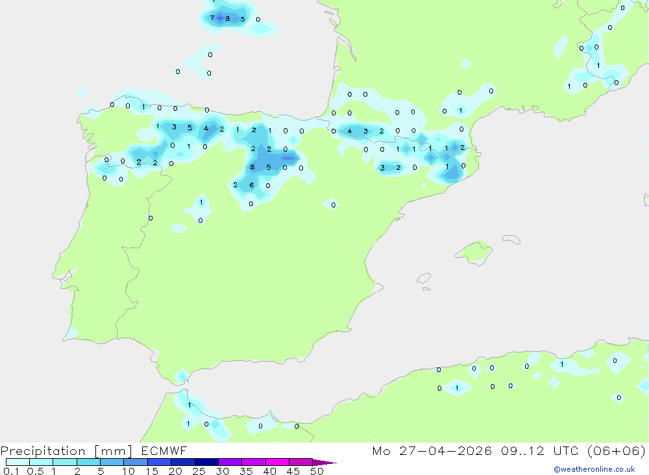Click the legend label "45"
The width and height of the screenshot is (649, 475).
(x=293, y=471)
